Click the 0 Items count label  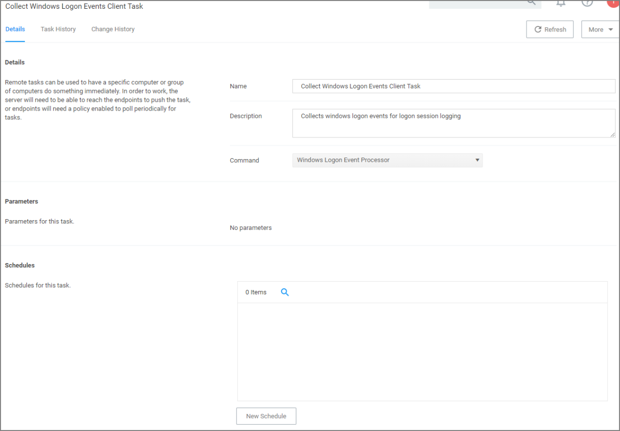pyautogui.click(x=256, y=293)
